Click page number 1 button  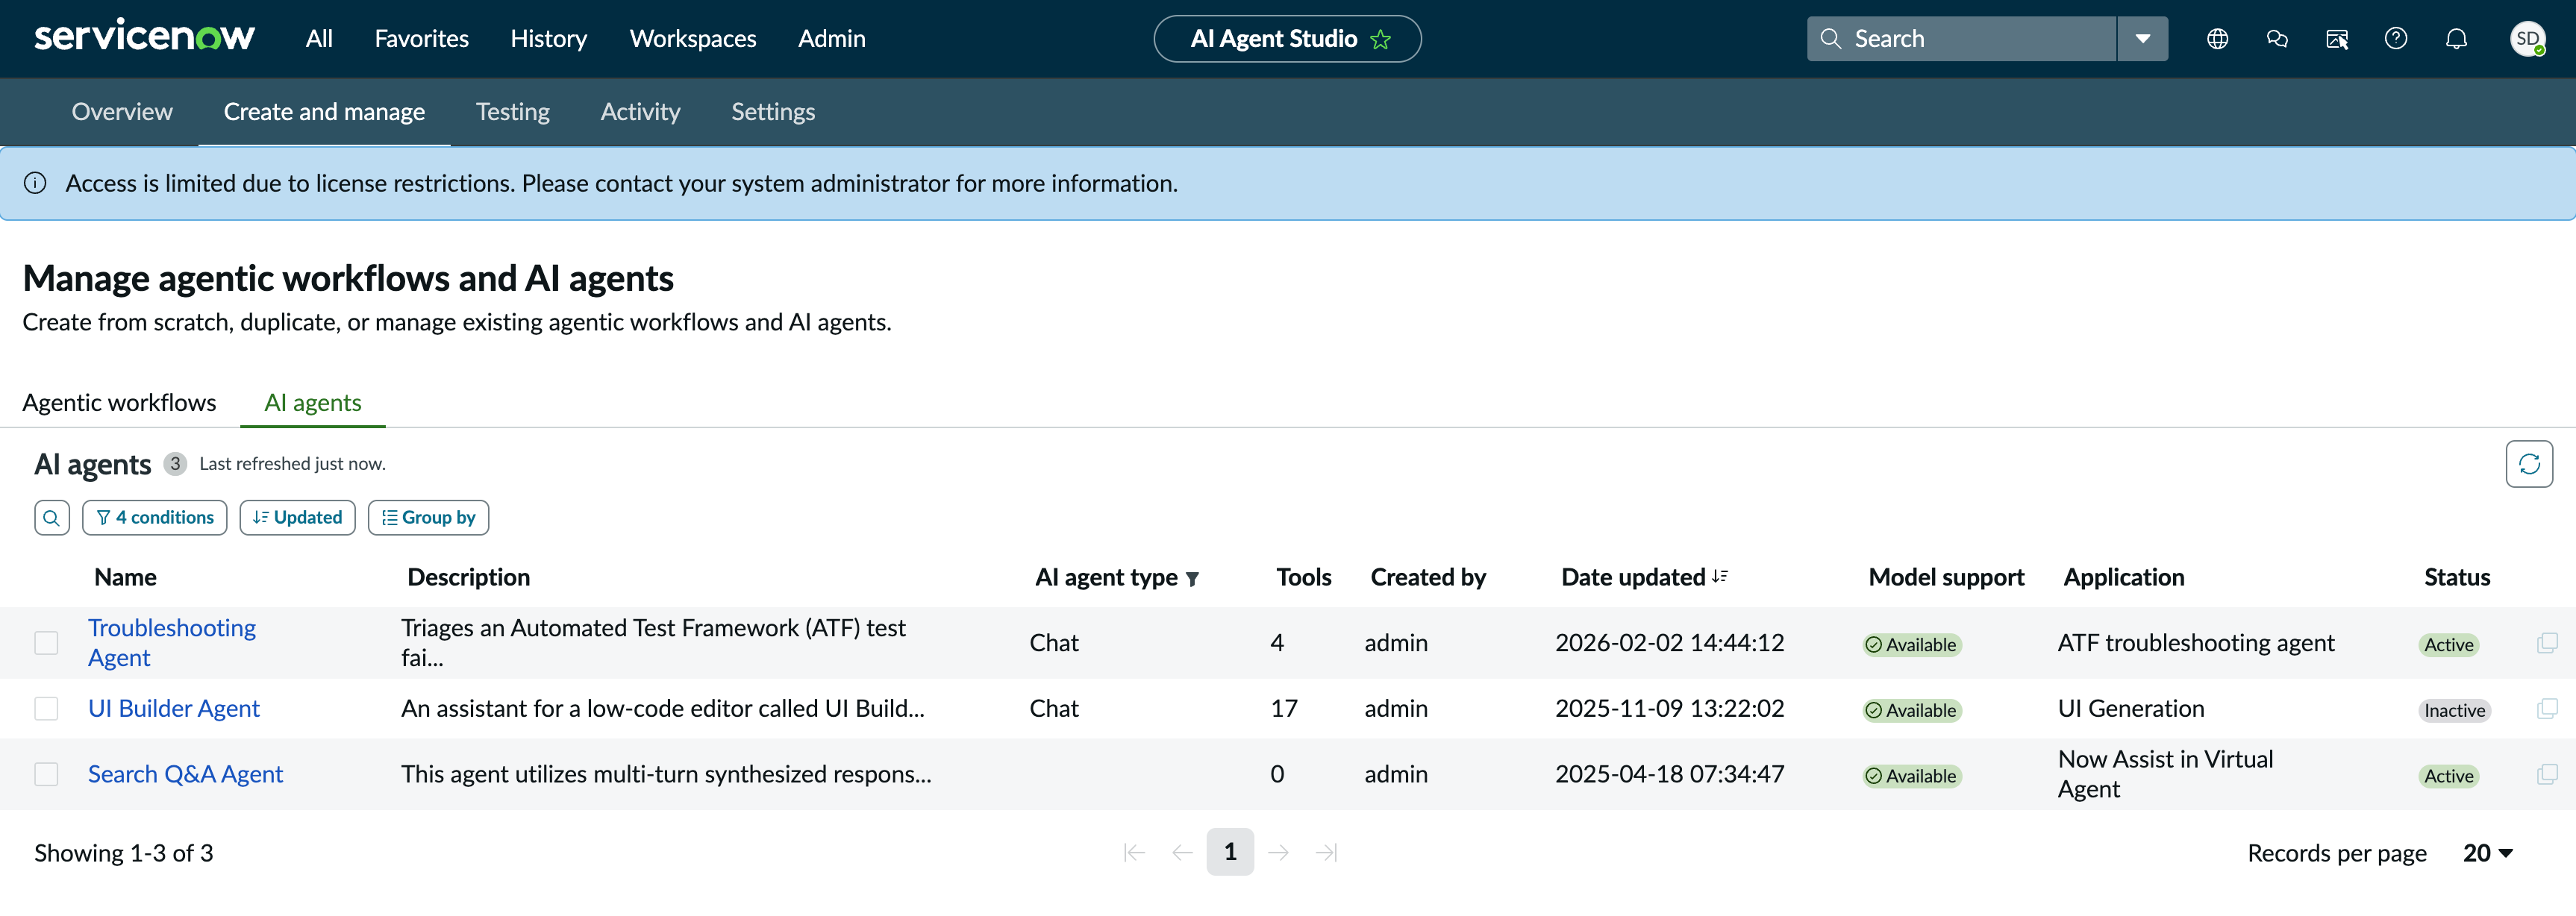click(x=1230, y=852)
